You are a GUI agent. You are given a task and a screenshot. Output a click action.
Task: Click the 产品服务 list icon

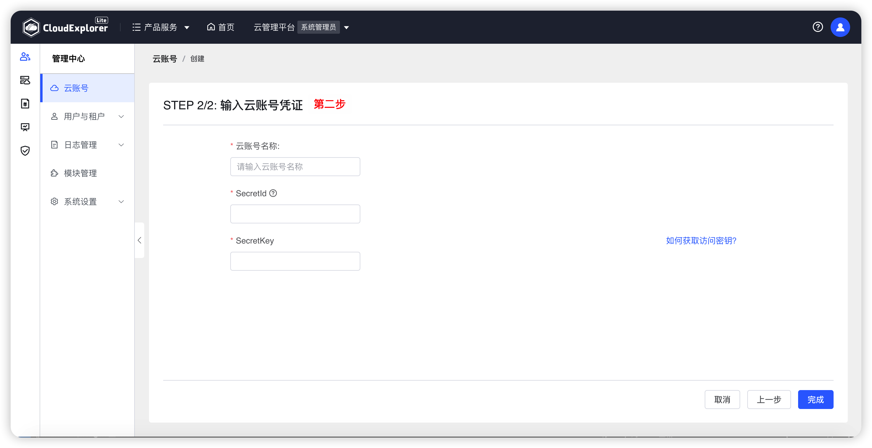pyautogui.click(x=137, y=27)
